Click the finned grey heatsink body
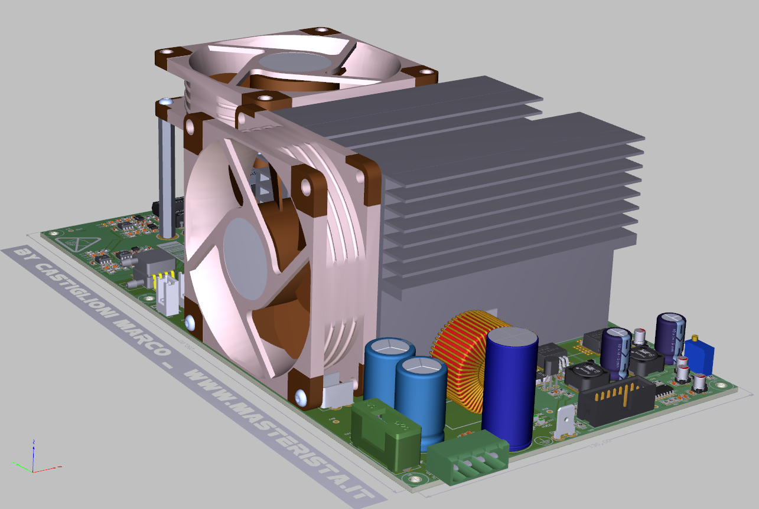The height and width of the screenshot is (509, 759). click(502, 206)
